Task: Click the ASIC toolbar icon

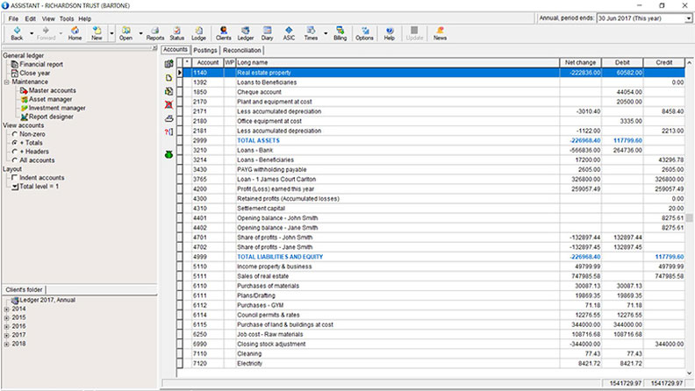Action: (289, 33)
